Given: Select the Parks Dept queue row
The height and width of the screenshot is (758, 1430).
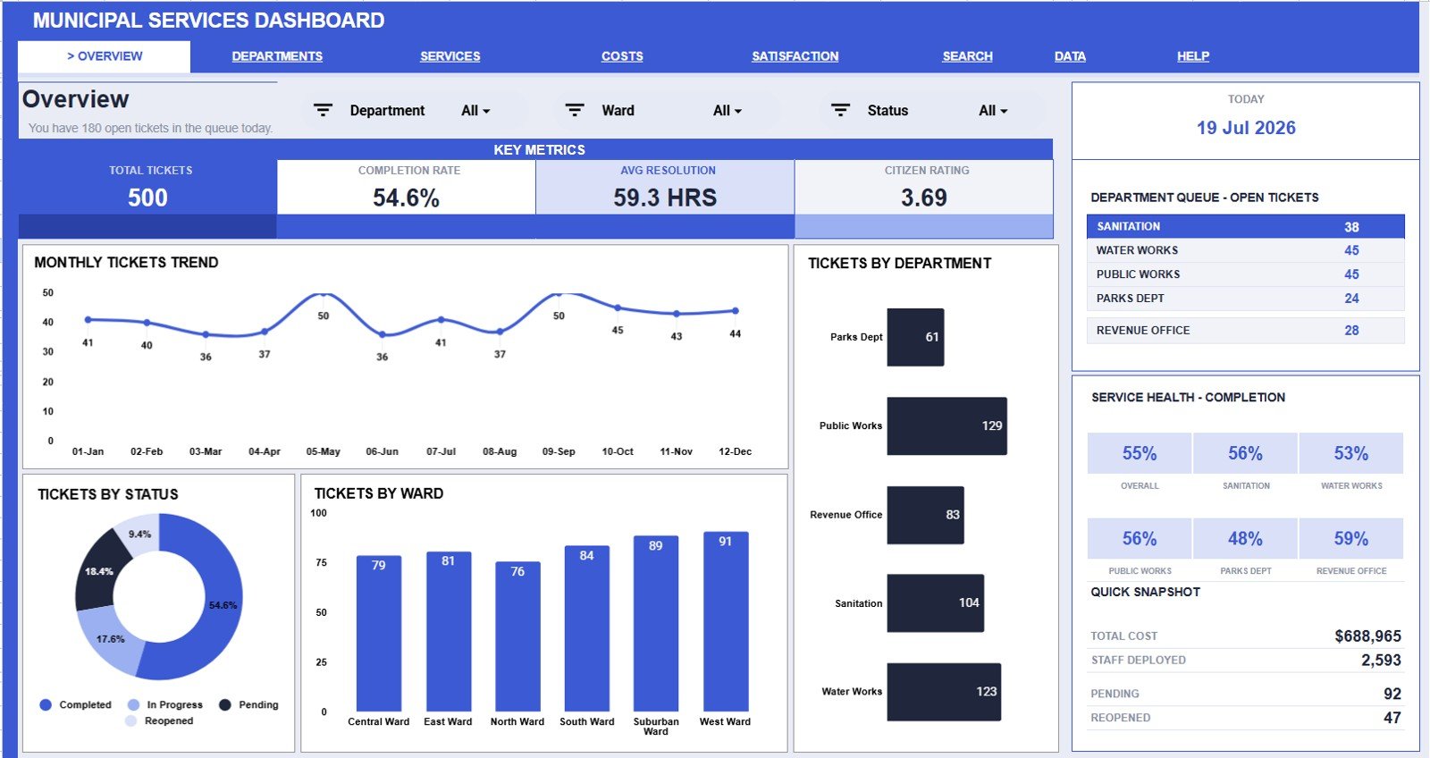Looking at the screenshot, I should pyautogui.click(x=1245, y=299).
